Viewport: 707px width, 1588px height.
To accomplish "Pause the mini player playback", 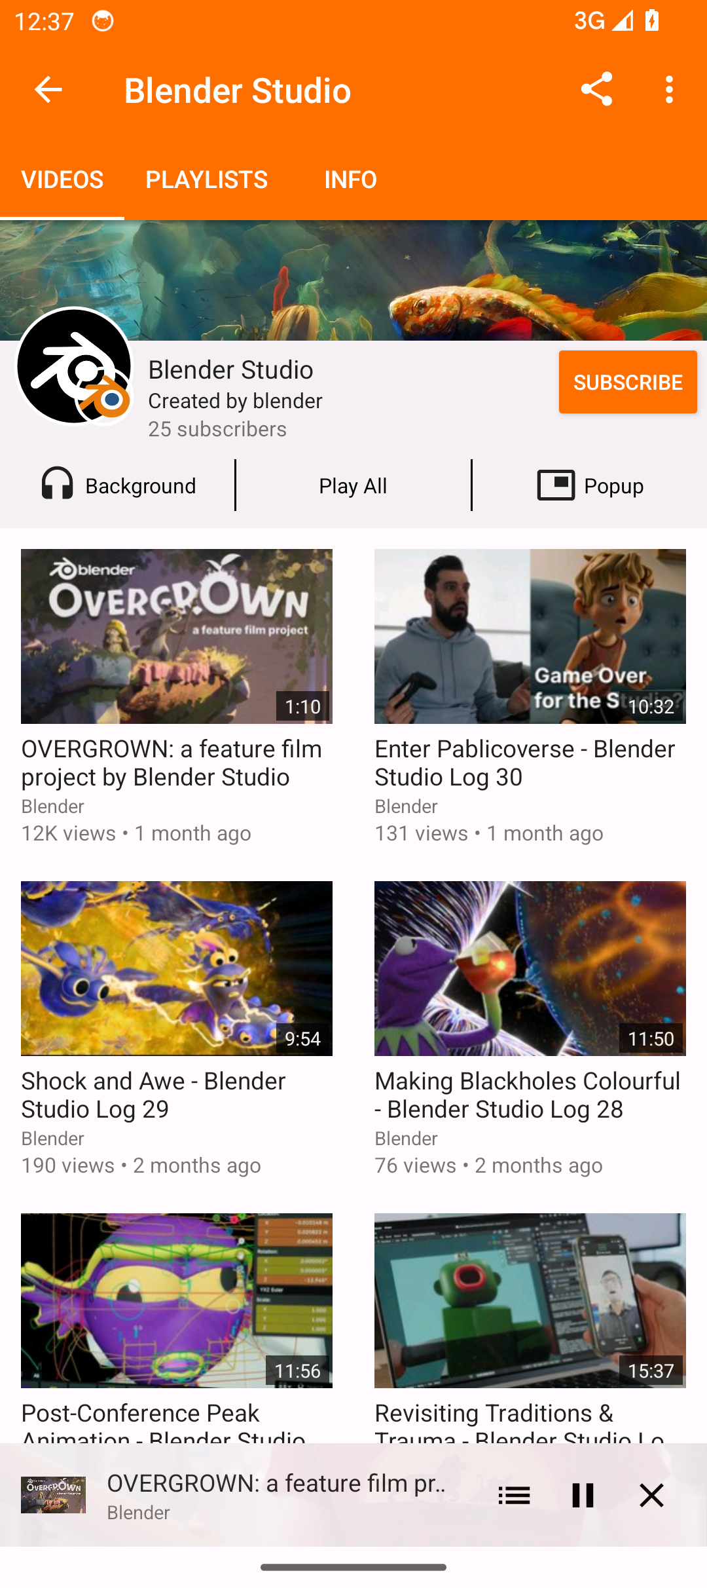I will click(x=583, y=1495).
